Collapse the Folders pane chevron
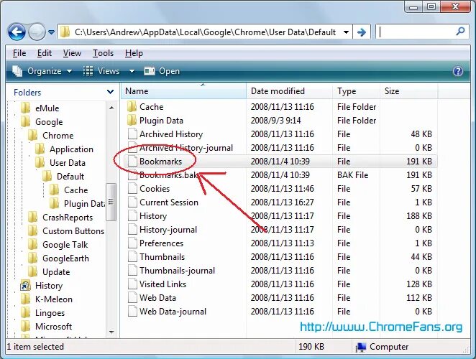Screen dimensions: 476x359 pos(110,92)
